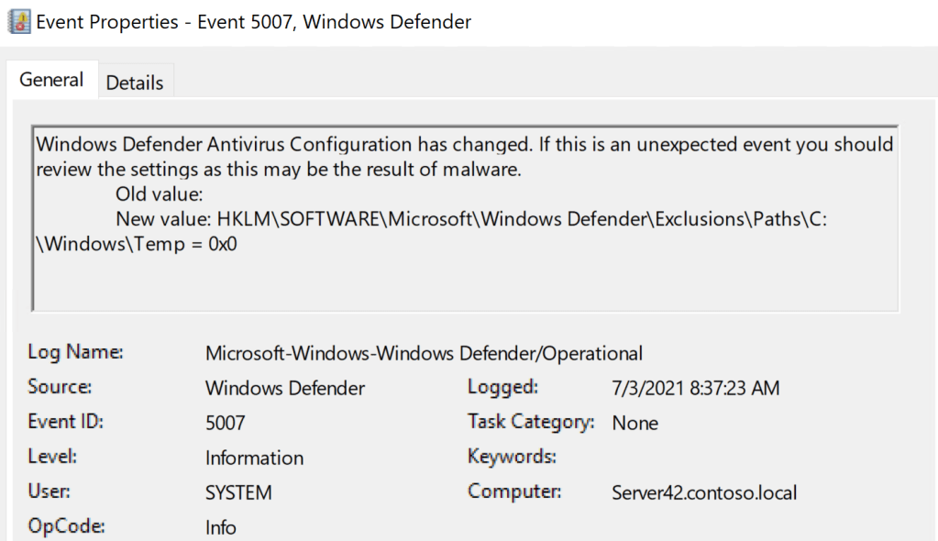The image size is (938, 541).
Task: Select the Event ID value 5007
Action: click(226, 424)
